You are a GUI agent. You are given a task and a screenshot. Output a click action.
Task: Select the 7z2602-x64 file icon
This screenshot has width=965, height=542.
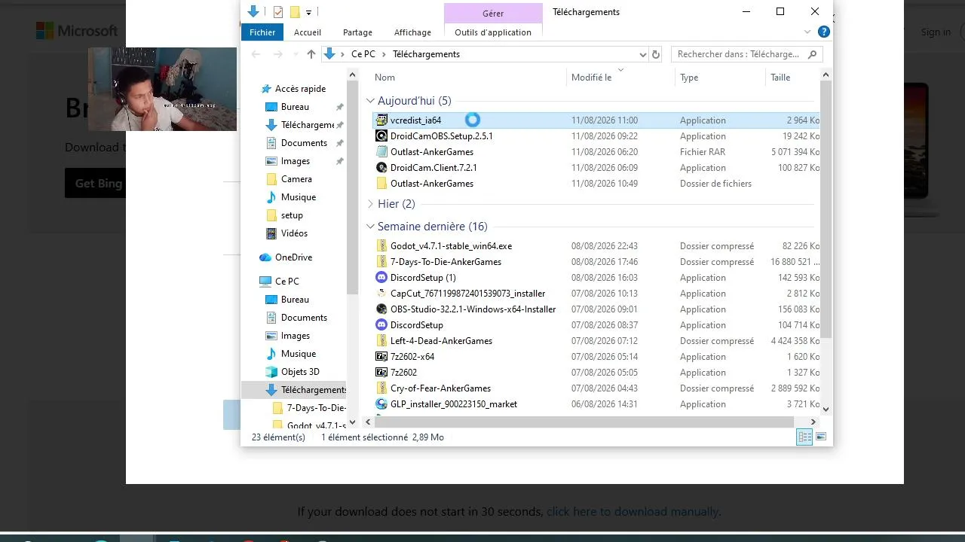[381, 357]
